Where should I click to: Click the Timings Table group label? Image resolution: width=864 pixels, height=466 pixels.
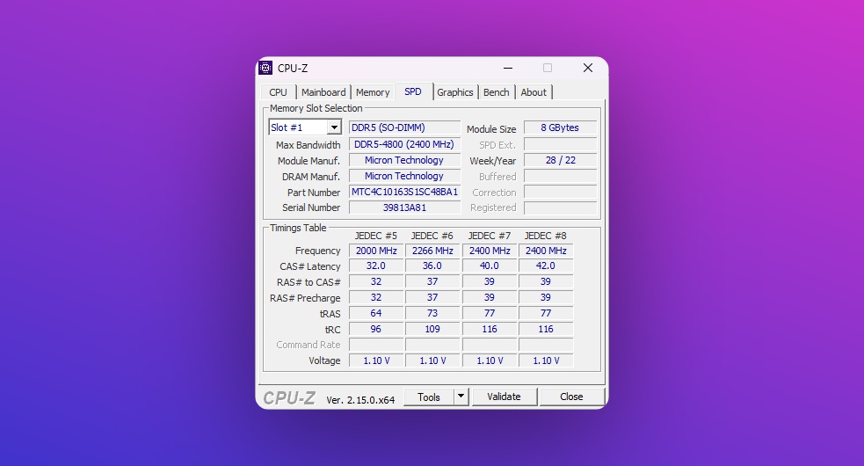tap(298, 228)
